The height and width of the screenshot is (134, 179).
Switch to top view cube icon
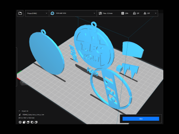tap(28, 122)
